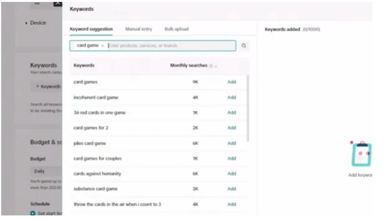Add 'cards against humanity' keyword

232,174
